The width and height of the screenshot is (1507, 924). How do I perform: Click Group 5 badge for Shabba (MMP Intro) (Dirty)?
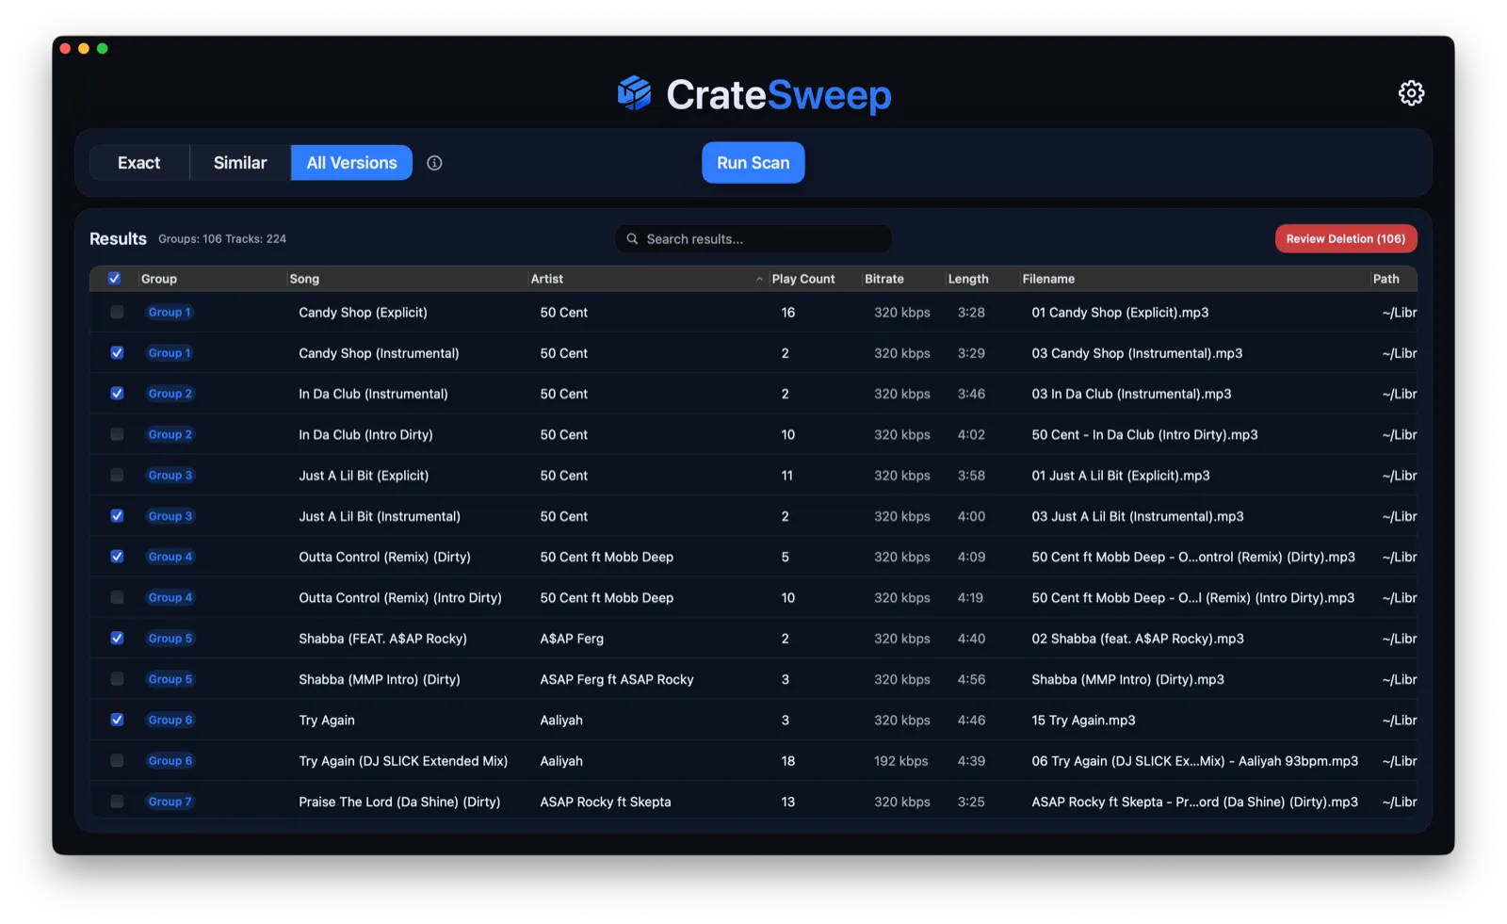click(170, 679)
